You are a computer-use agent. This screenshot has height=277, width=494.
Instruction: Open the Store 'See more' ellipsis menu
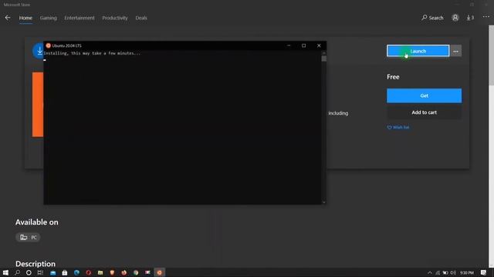[486, 17]
